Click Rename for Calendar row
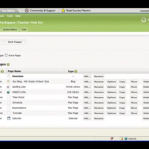The height and width of the screenshot is (149, 149). [x=99, y=119]
